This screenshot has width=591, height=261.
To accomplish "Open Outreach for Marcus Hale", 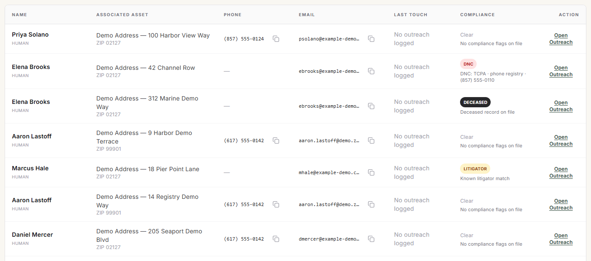I will click(x=561, y=172).
